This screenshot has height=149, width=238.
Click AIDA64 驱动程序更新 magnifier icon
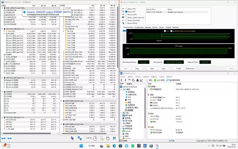click(x=168, y=80)
